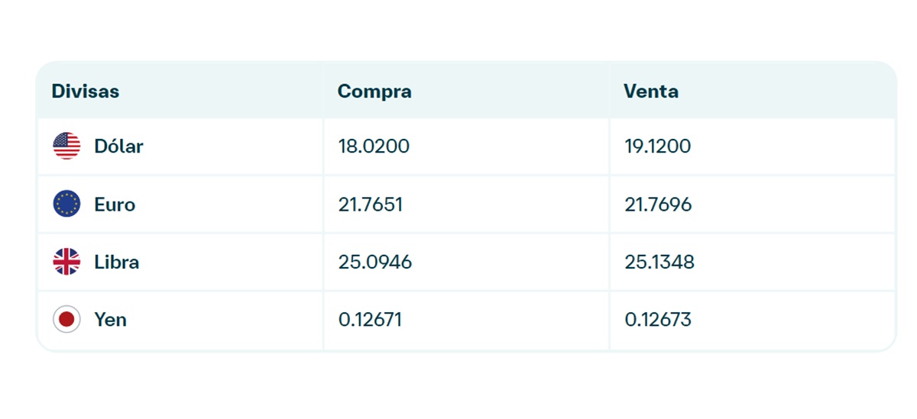Click the Dólar currency name
The image size is (917, 419).
click(118, 146)
